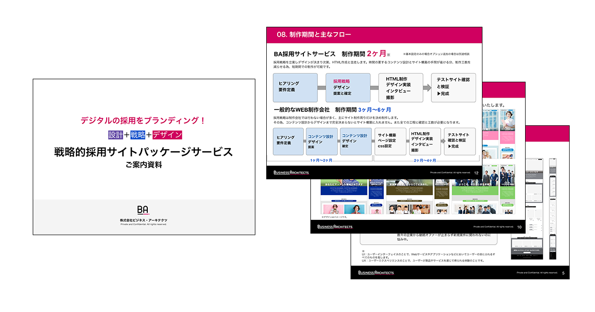Click the purple 設計 label on cover slide
The image size is (595, 312).
coord(116,135)
